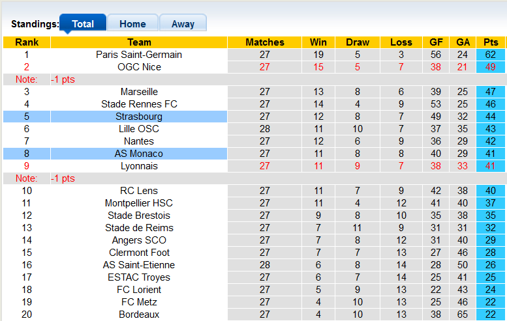This screenshot has width=507, height=321.
Task: Click the Pts column header
Action: coord(491,42)
